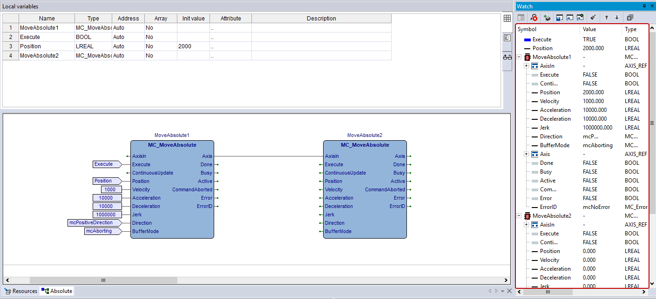656x299 pixels.
Task: Click the Position init value cell 2000
Action: pyautogui.click(x=193, y=46)
